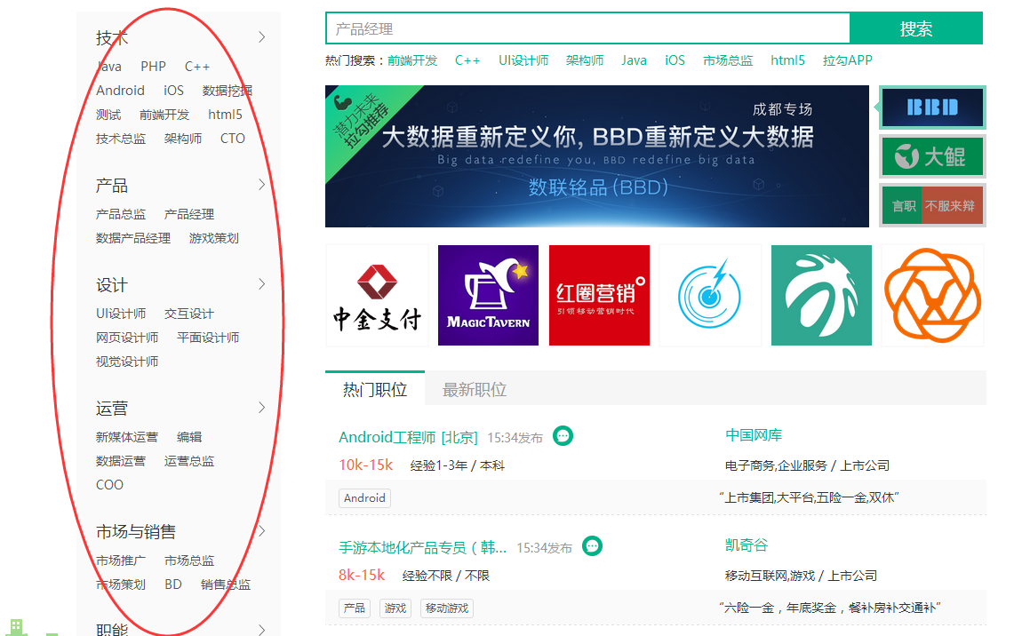Select the 热门职位 tab
Screen dimensions: 1014x636
tap(375, 390)
